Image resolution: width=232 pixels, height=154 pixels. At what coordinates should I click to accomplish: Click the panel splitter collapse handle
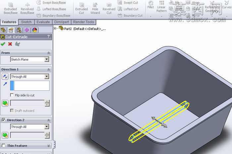point(54,144)
